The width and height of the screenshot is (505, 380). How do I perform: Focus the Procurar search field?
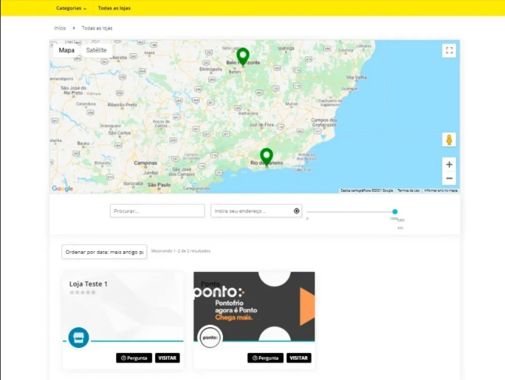[157, 211]
